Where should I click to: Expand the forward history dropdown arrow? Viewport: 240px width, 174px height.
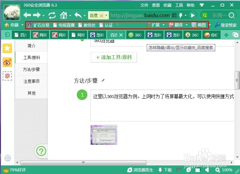click(x=44, y=15)
